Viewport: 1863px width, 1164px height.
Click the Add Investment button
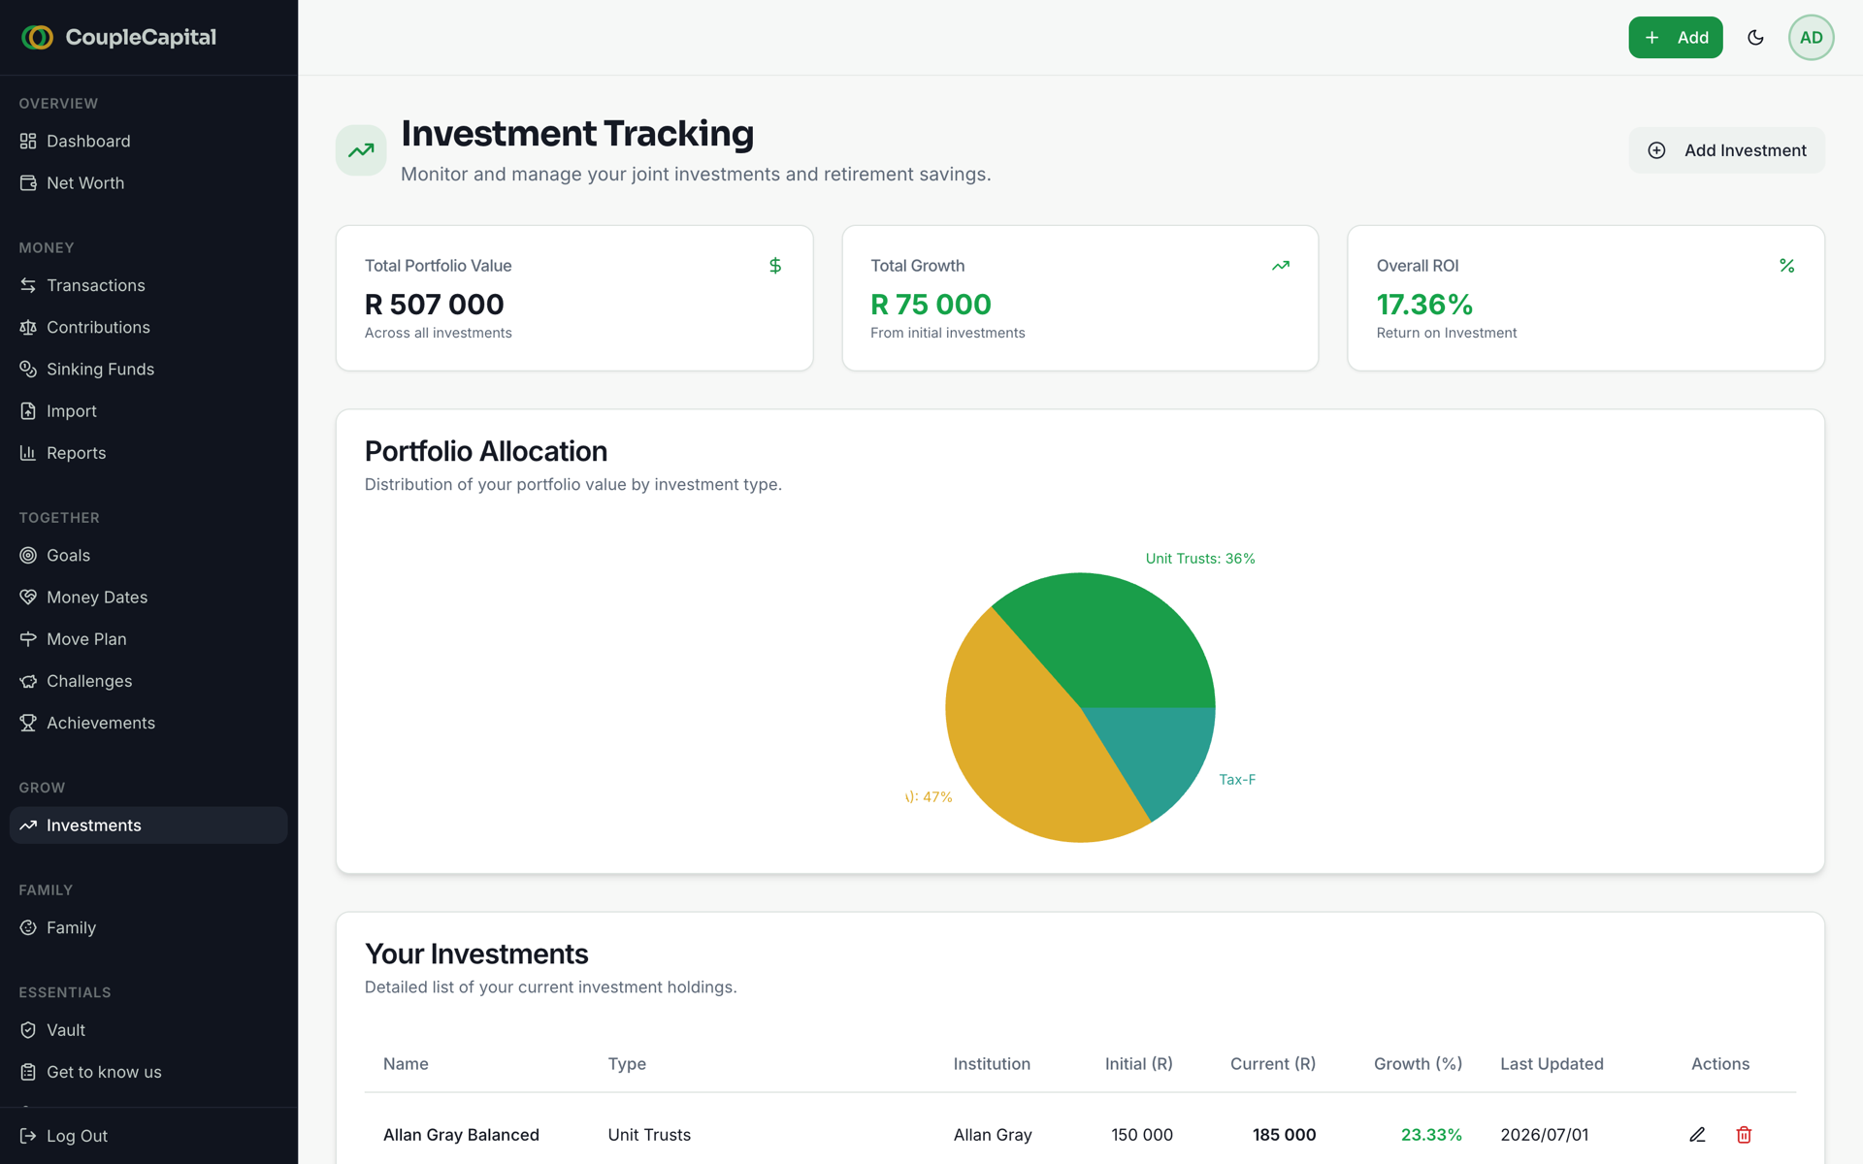point(1726,150)
